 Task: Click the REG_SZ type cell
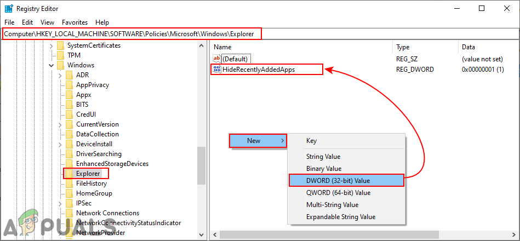407,59
